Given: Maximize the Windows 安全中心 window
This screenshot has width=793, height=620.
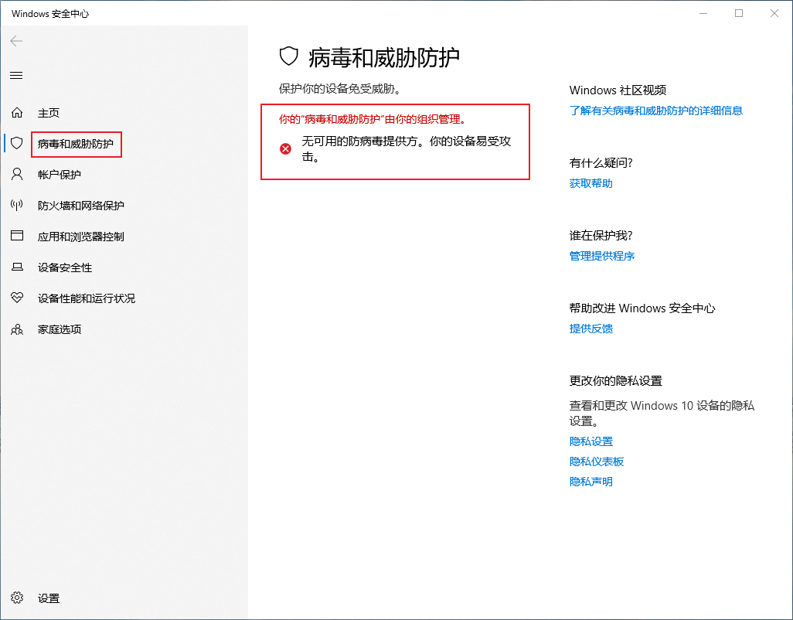Looking at the screenshot, I should click(x=739, y=13).
